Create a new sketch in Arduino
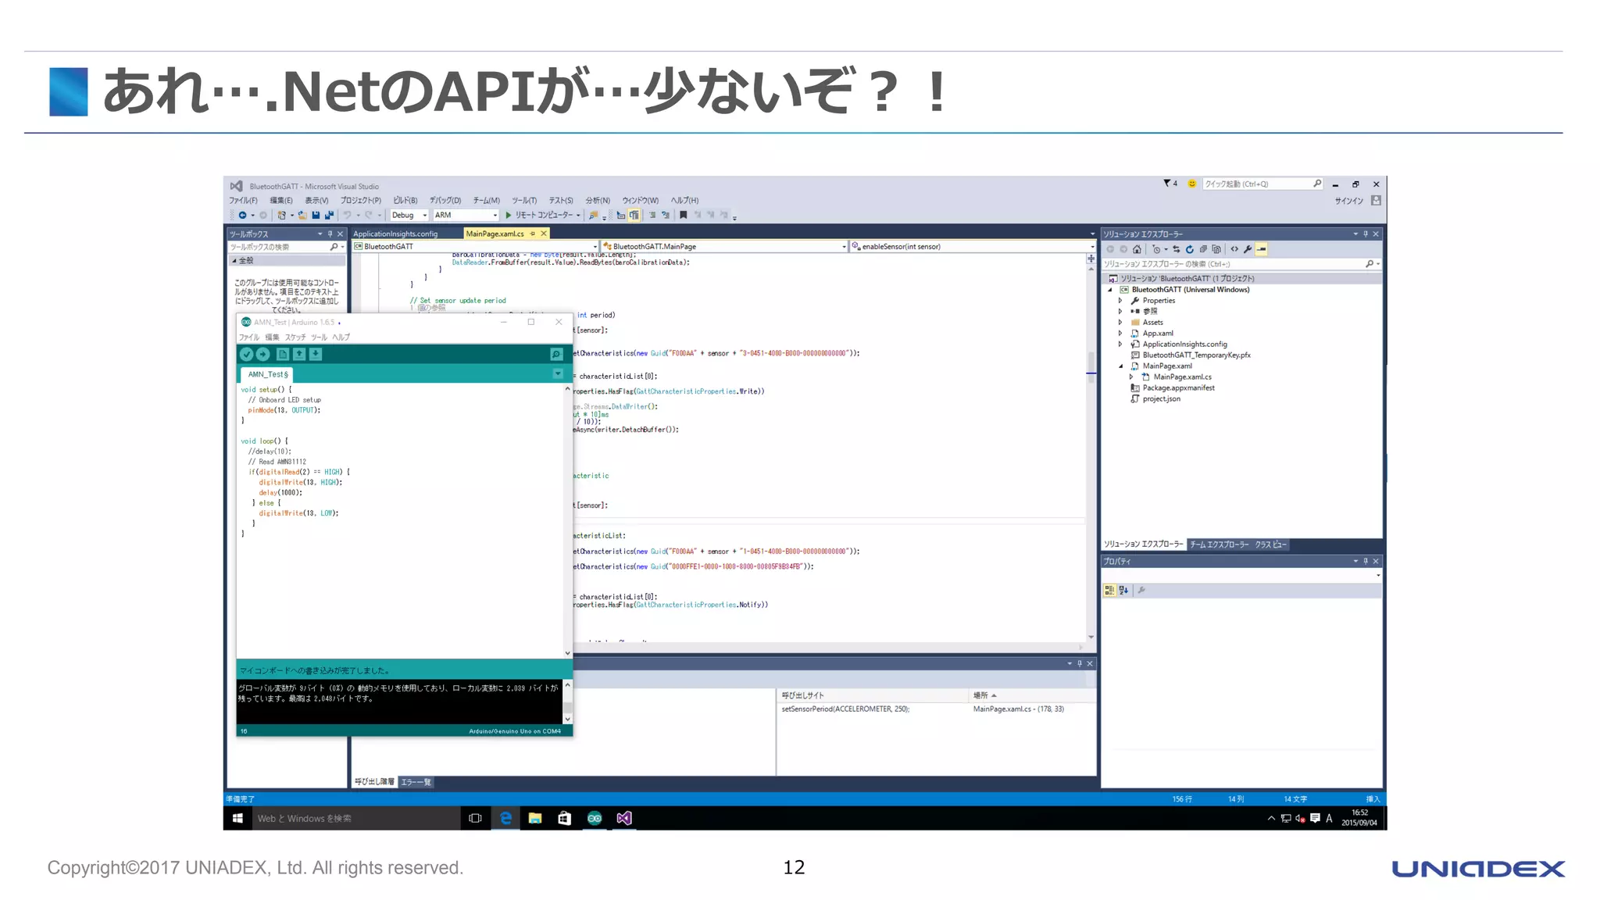The width and height of the screenshot is (1600, 900). (283, 354)
